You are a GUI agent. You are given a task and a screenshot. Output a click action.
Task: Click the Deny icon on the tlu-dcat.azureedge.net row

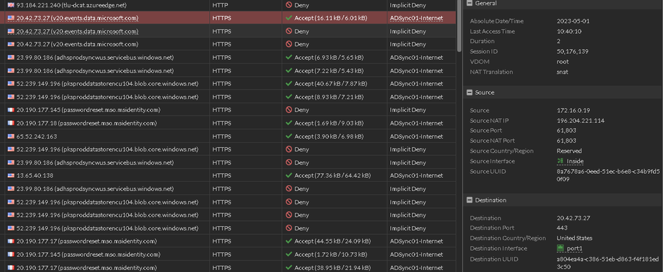pyautogui.click(x=289, y=5)
